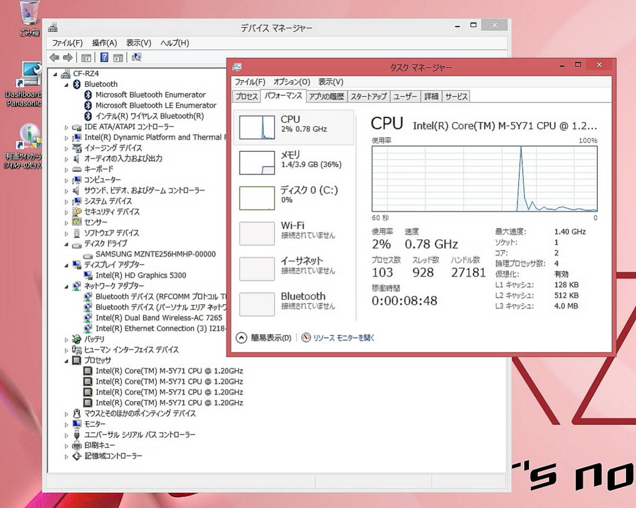This screenshot has width=636, height=508.
Task: Open the Dashboard Panasonic desktop shortcut
Action: pyautogui.click(x=23, y=85)
